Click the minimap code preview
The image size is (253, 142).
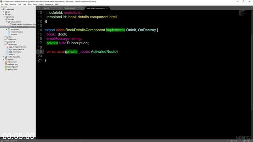point(242,13)
